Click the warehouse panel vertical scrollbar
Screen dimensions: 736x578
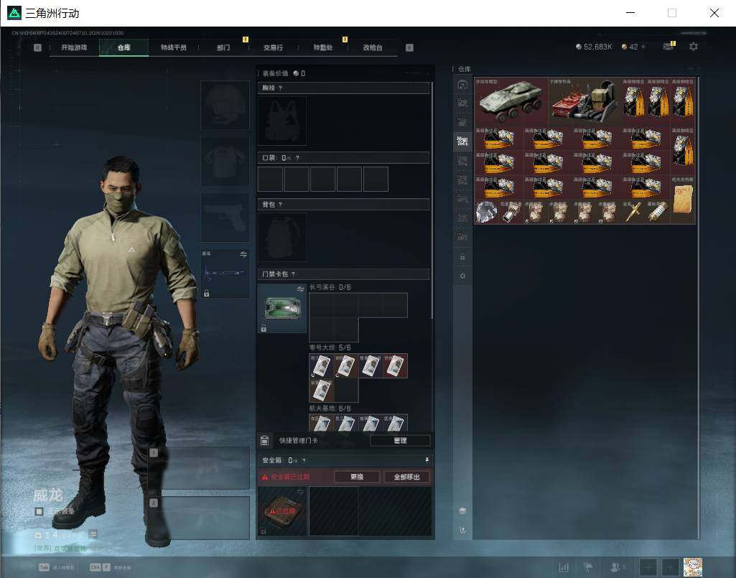[x=699, y=308]
